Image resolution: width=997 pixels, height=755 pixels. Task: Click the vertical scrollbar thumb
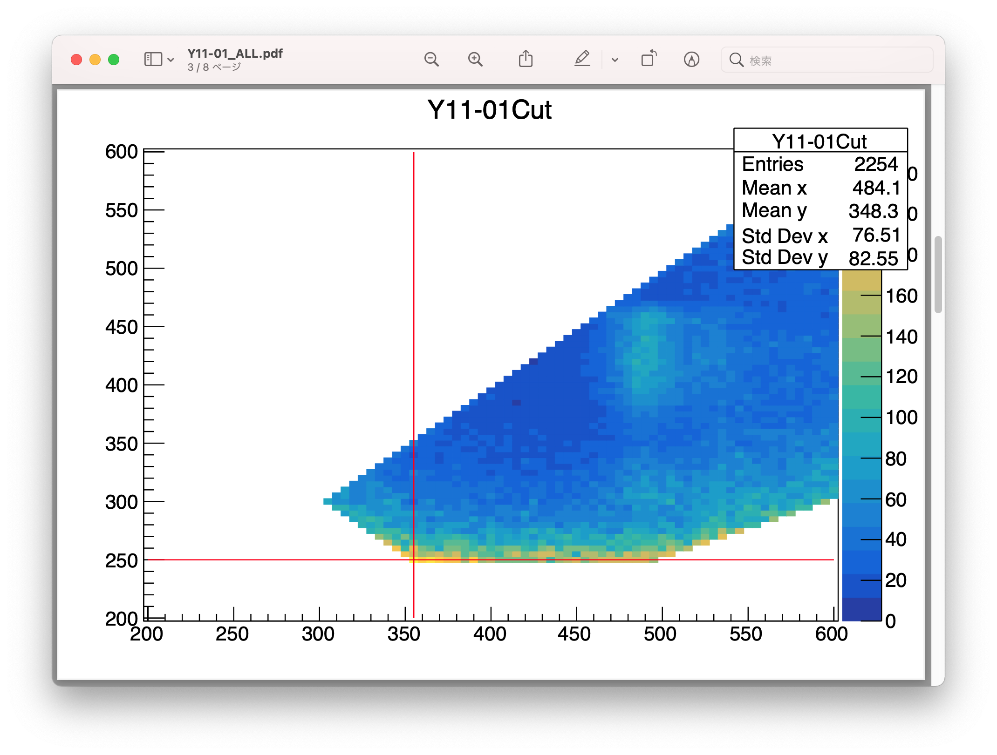[938, 275]
